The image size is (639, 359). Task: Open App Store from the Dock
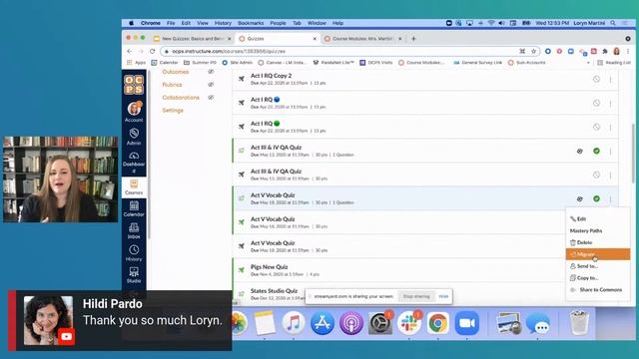(x=322, y=323)
